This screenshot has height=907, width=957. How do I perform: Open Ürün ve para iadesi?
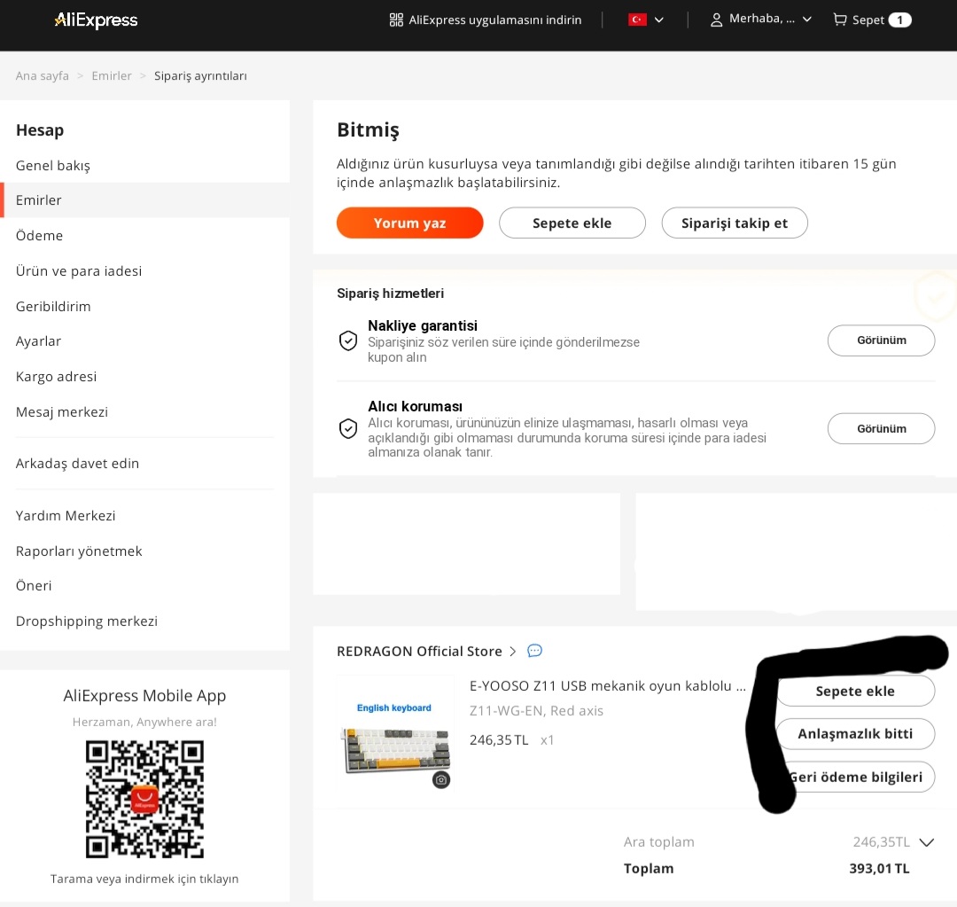pyautogui.click(x=79, y=270)
